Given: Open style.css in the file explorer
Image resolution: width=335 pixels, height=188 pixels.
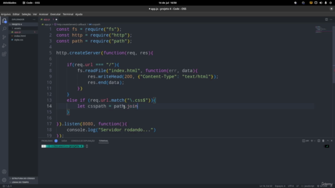Looking at the screenshot, I should 23,40.
